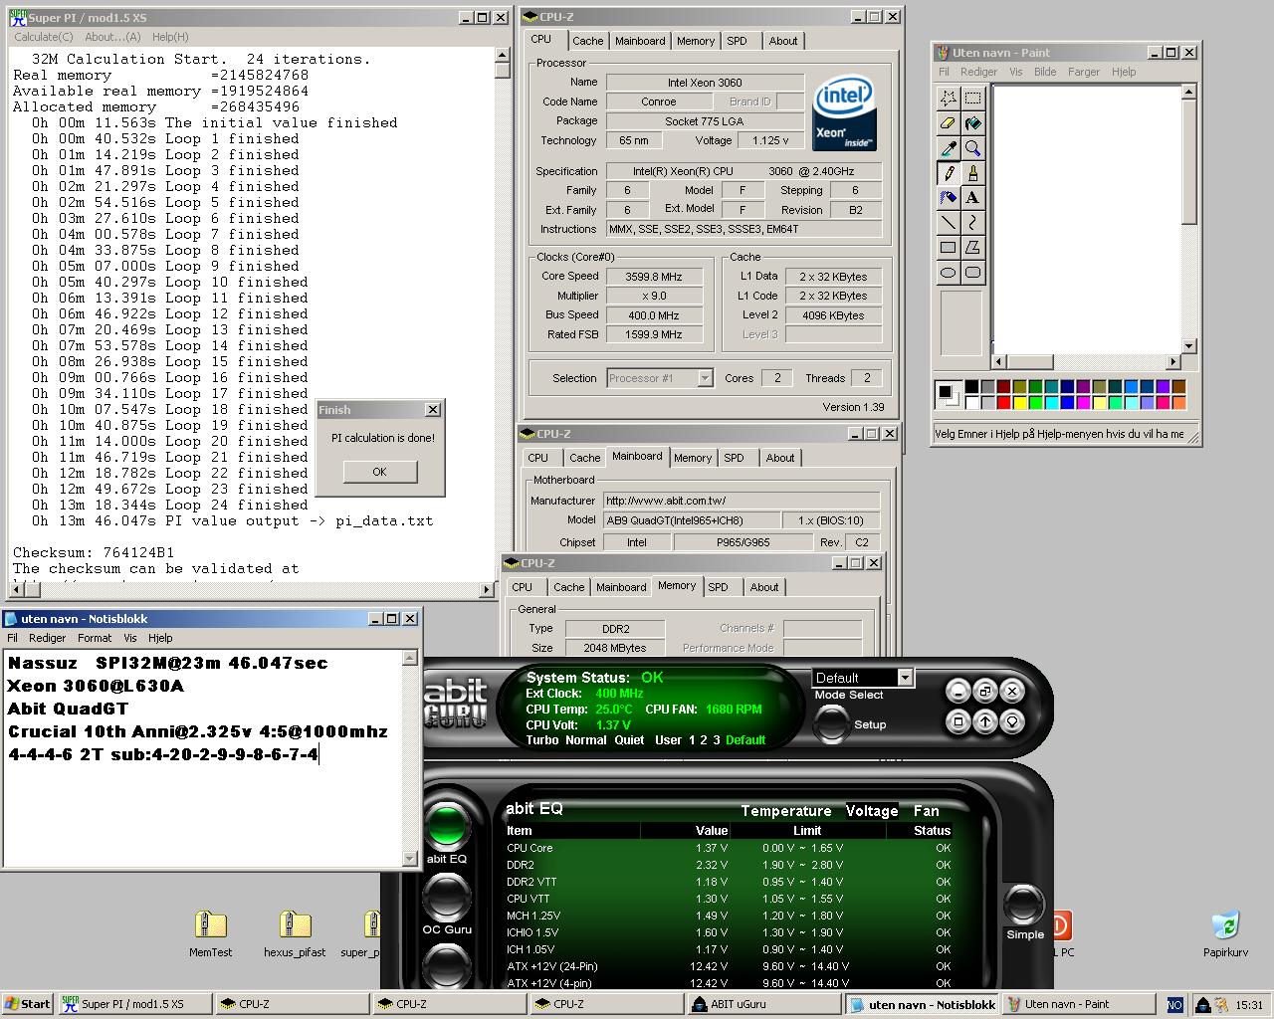Switch to Memory tab in CPU-Z Mainboard window
The height and width of the screenshot is (1019, 1274).
693,458
